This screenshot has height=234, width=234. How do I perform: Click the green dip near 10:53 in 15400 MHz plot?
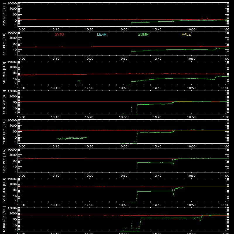point(200,218)
